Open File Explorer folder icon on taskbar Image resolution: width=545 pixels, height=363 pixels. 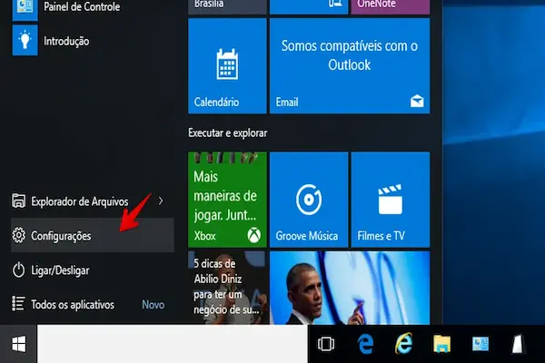(441, 345)
